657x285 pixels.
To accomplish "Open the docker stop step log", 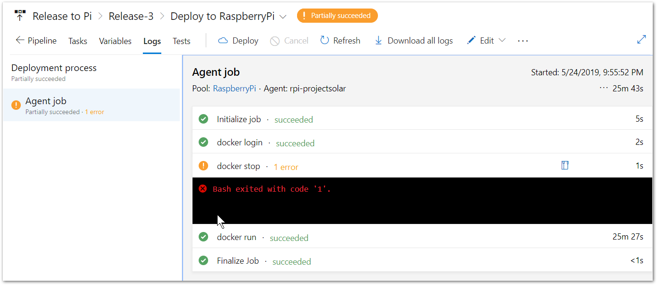I will 422,166.
